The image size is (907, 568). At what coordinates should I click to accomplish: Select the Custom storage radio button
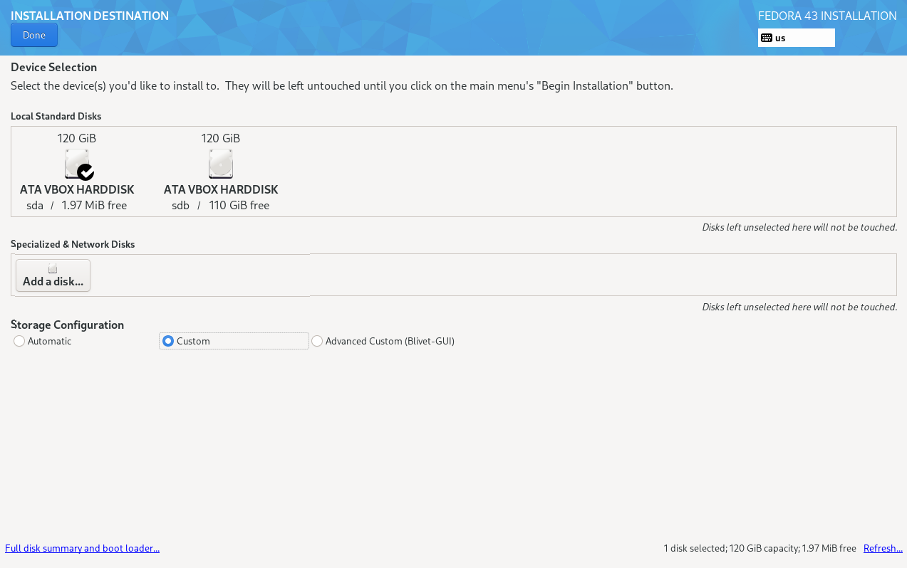(x=168, y=341)
